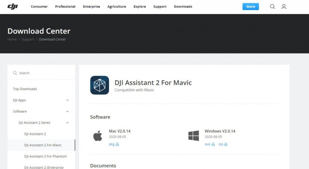Open the Consumer menu in navigation

pos(39,7)
